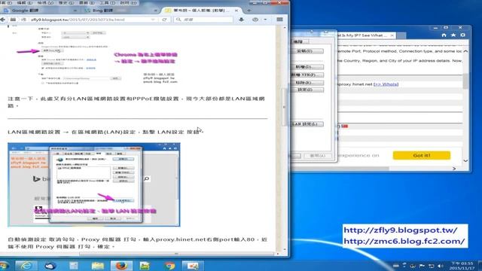Open URL history dropdown in address bar
This screenshot has width=482, height=271.
tap(153, 20)
